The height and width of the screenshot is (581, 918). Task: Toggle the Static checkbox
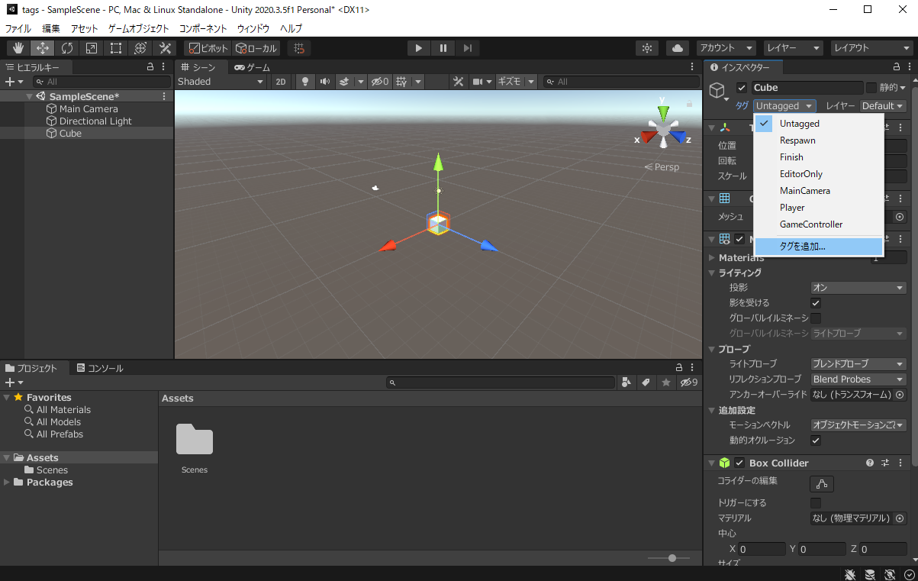pyautogui.click(x=871, y=88)
